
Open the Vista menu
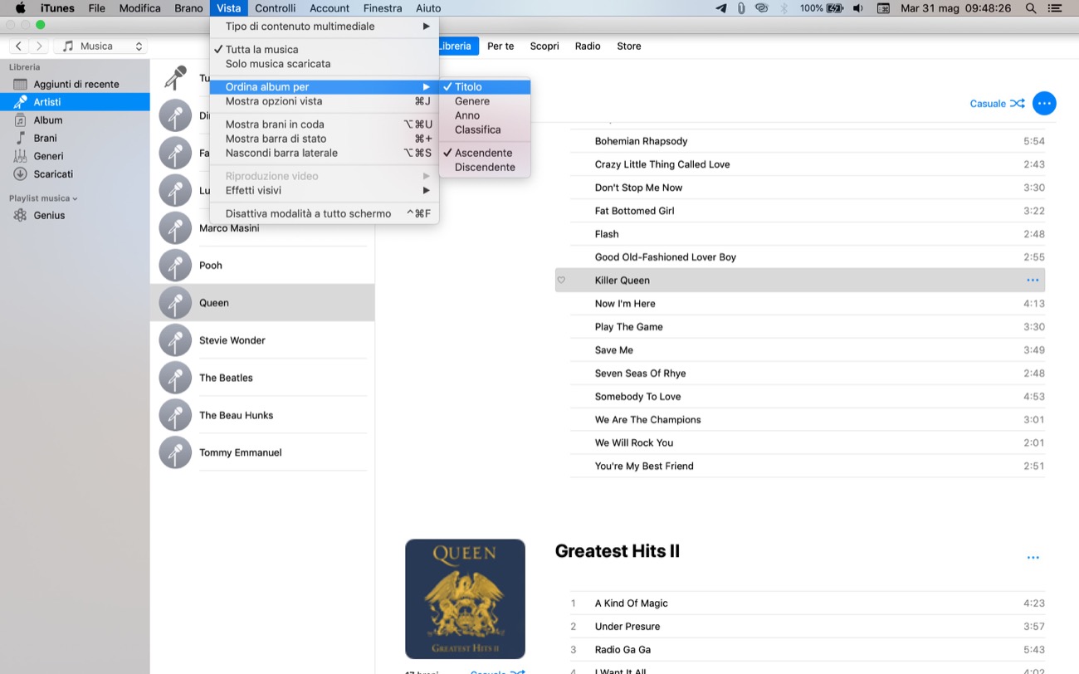pos(228,8)
